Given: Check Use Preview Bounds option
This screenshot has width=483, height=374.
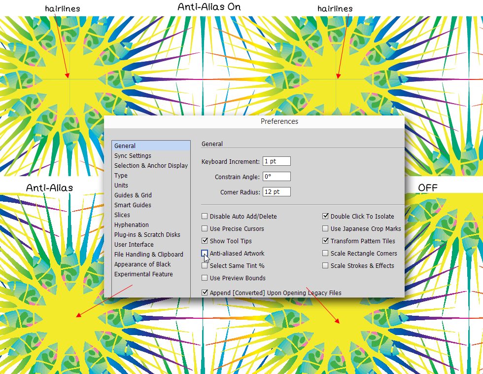Looking at the screenshot, I should click(x=205, y=278).
